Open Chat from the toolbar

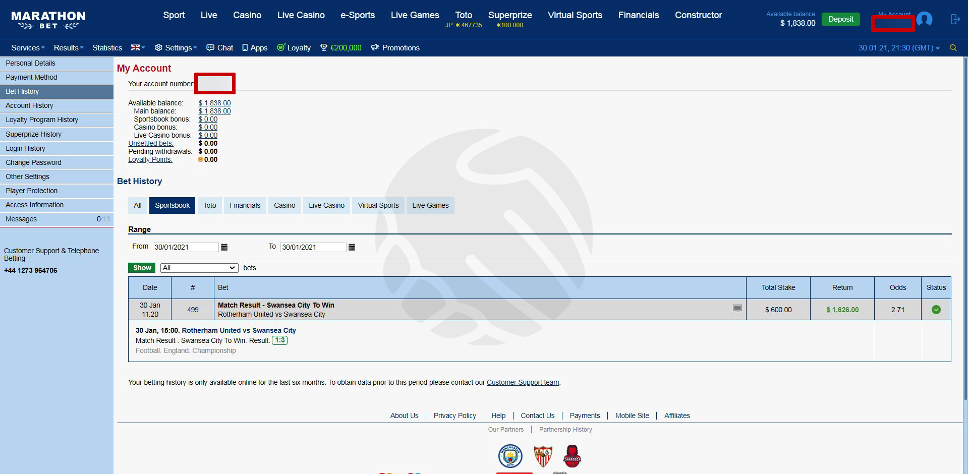220,48
